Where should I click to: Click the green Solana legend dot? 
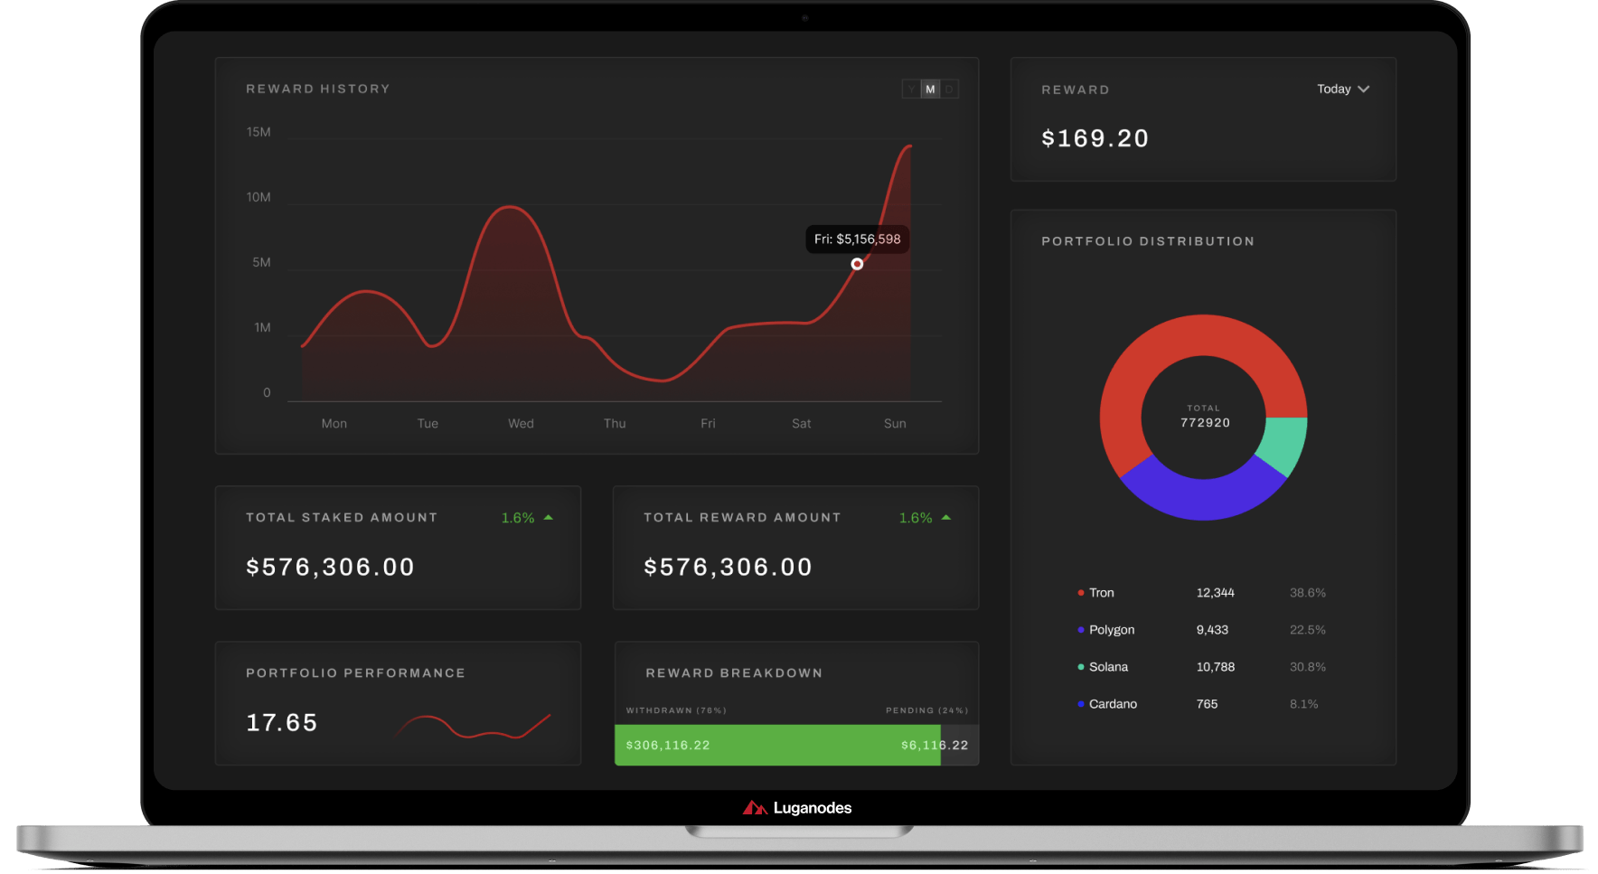pos(1080,667)
